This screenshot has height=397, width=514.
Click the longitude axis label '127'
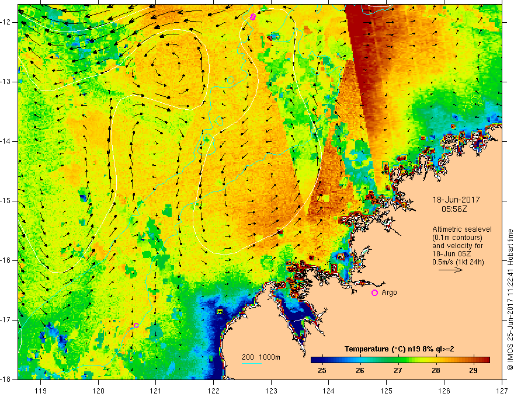(x=502, y=391)
